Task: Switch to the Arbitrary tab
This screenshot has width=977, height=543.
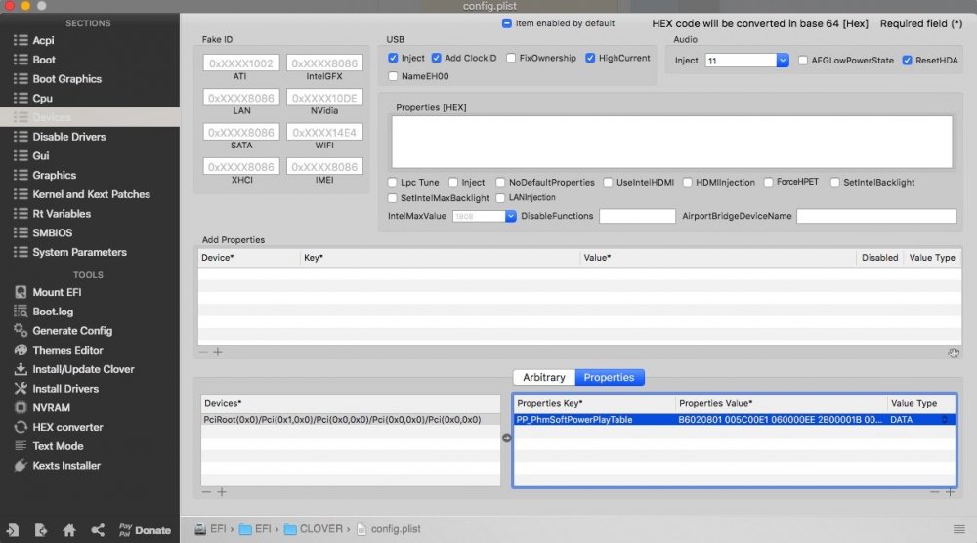Action: [x=544, y=377]
